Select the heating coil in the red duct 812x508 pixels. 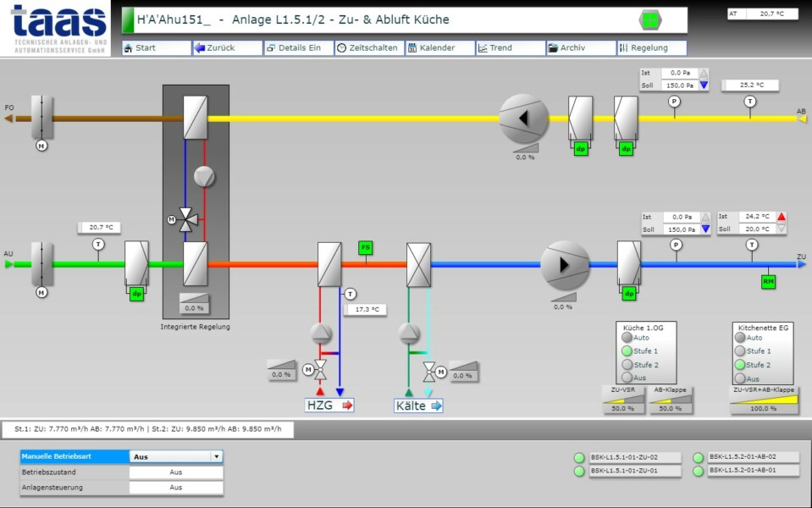pyautogui.click(x=329, y=265)
